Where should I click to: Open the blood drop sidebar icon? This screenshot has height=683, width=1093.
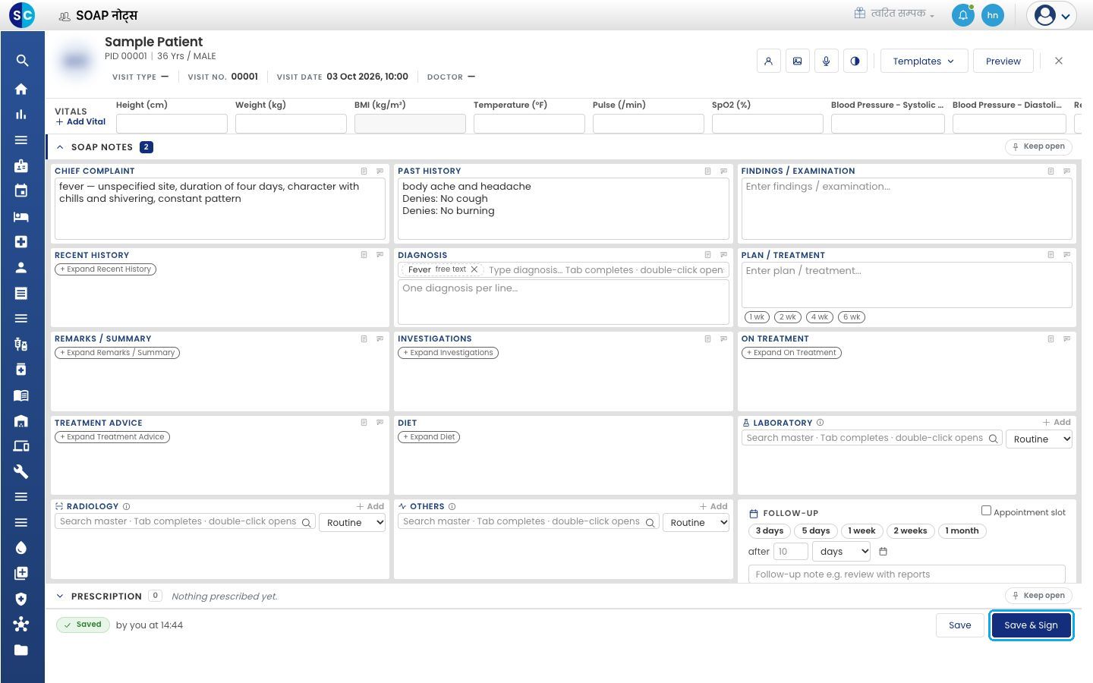click(x=21, y=548)
